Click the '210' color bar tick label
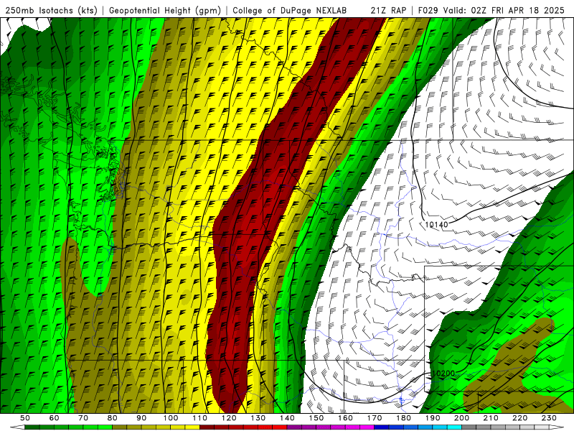574x431 pixels. tap(491, 418)
